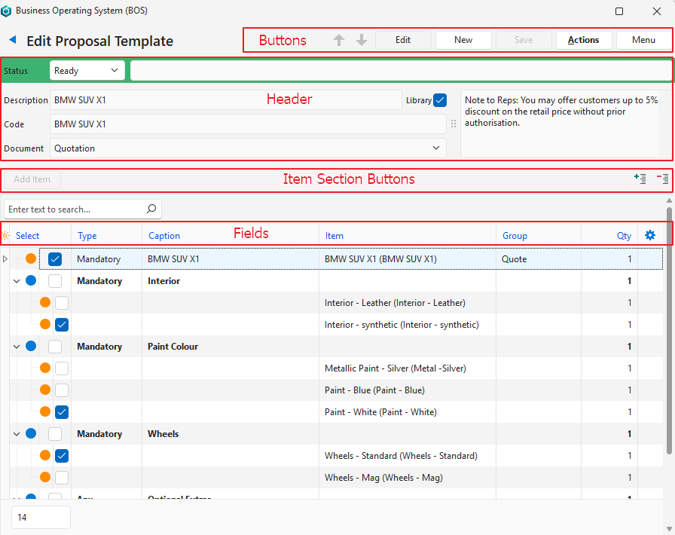Click the Description field containing BMW SUV X1
Screen dimensions: 675x535
pos(226,100)
